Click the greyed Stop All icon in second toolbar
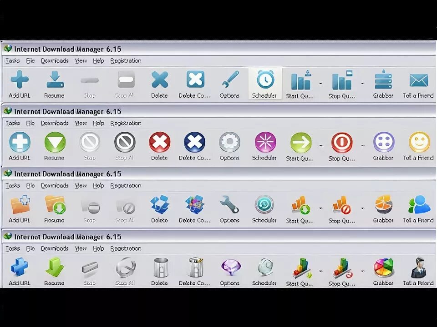This screenshot has width=437, height=327. (x=125, y=142)
